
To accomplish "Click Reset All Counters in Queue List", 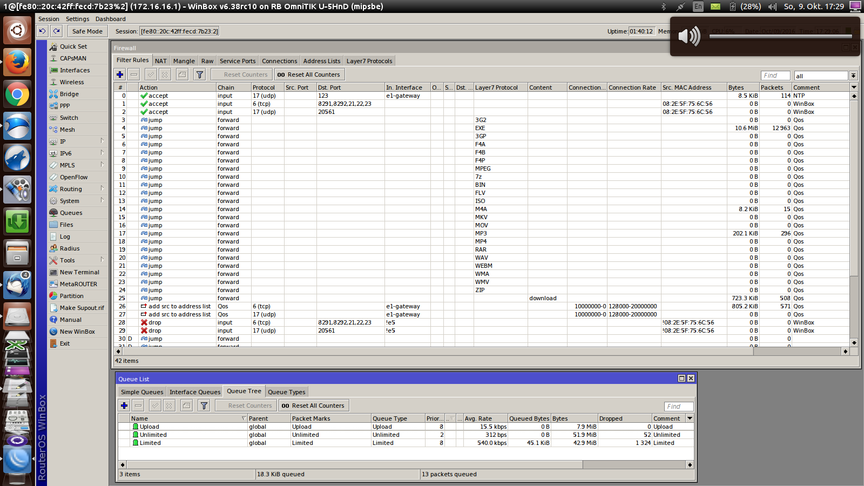I will tap(313, 406).
